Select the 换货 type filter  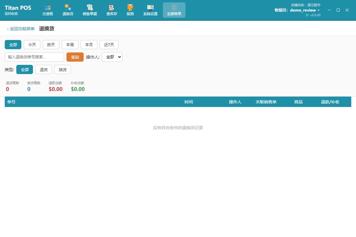[x=63, y=70]
